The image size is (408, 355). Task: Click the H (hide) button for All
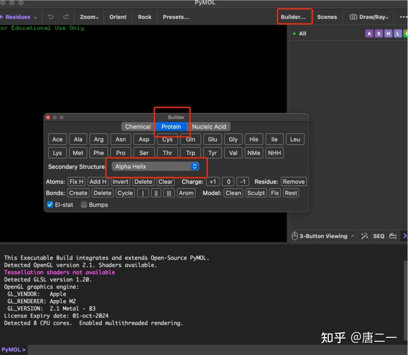coord(388,33)
